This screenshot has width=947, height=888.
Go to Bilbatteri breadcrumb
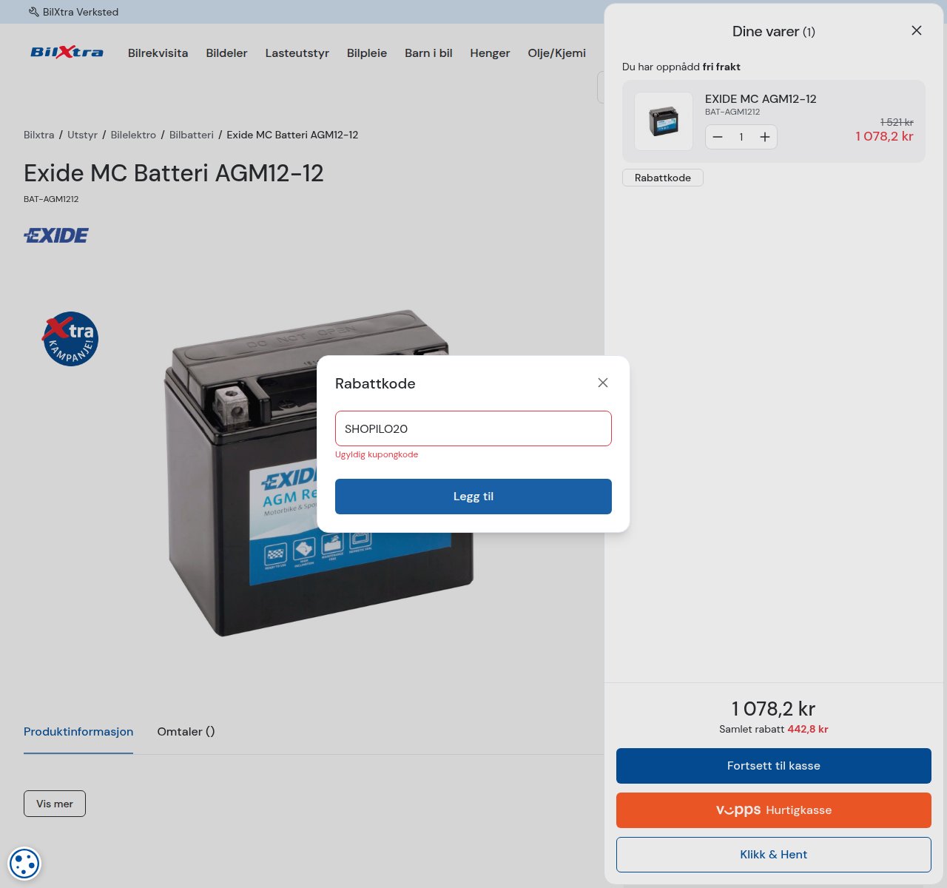coord(192,135)
